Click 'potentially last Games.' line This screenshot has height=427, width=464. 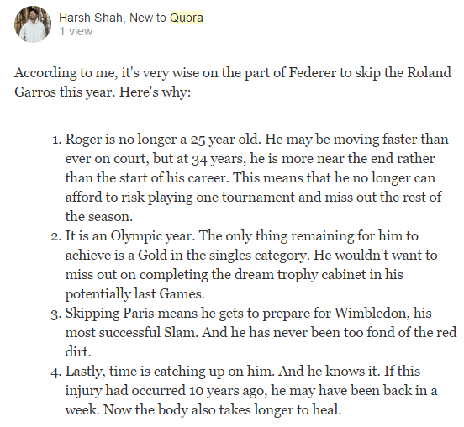(x=135, y=294)
